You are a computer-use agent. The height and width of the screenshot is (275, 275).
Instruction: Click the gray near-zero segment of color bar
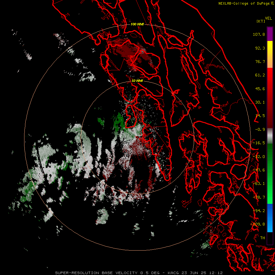click(x=270, y=136)
